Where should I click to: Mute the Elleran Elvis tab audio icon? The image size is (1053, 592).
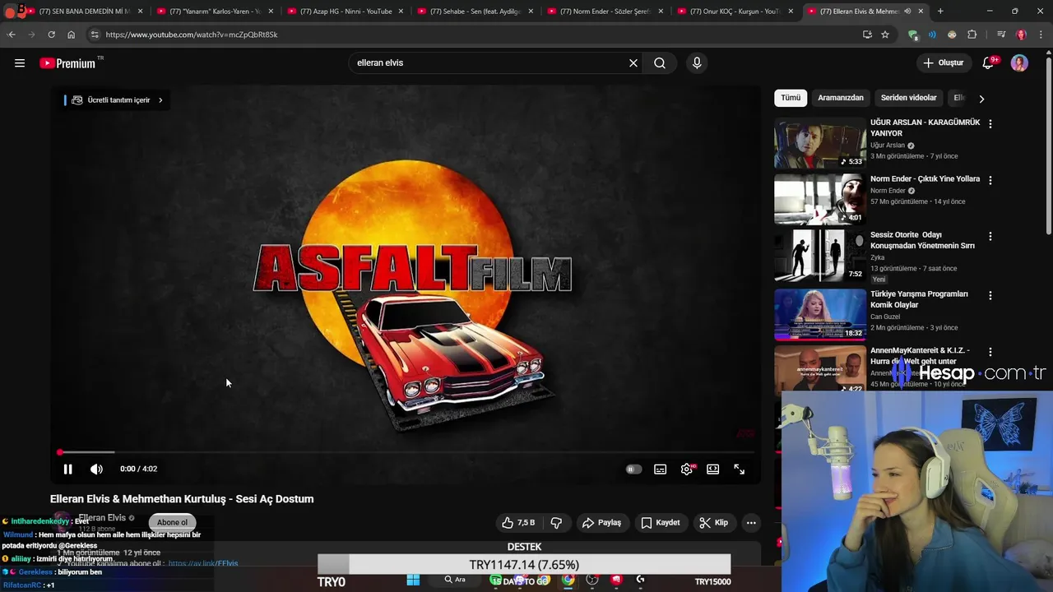click(907, 12)
